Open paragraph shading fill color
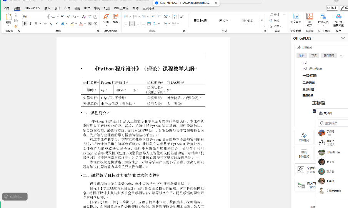 pos(165,23)
